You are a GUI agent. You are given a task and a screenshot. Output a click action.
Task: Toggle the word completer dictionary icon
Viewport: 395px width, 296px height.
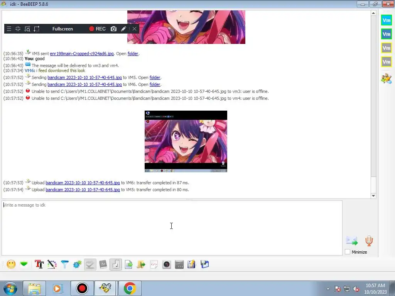coord(103,264)
